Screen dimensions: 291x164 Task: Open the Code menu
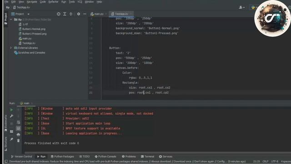(x=43, y=2)
